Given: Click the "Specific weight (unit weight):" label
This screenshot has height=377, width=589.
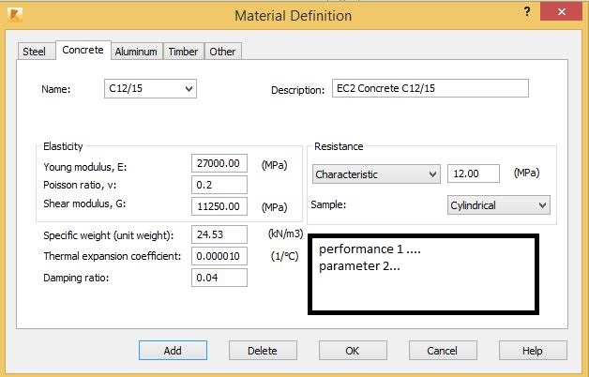Looking at the screenshot, I should [x=109, y=235].
